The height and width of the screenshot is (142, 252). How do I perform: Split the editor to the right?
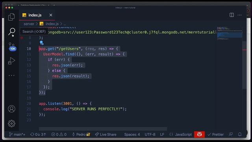click(232, 15)
